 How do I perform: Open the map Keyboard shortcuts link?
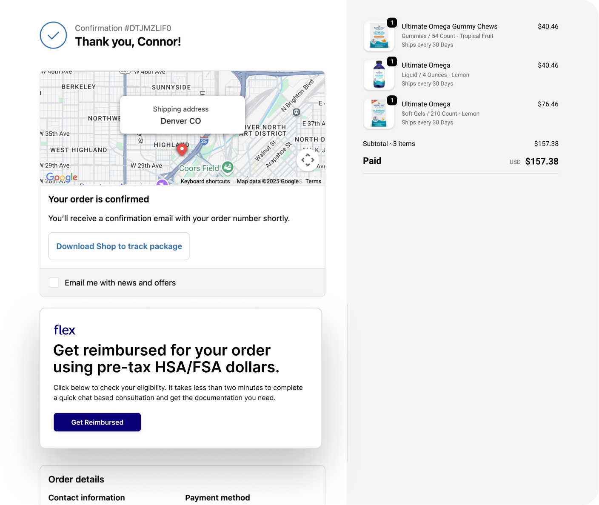tap(205, 181)
